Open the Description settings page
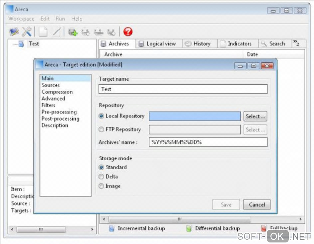 [x=55, y=125]
